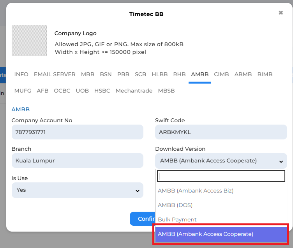
Task: Select the HLBB tab
Action: 160,74
